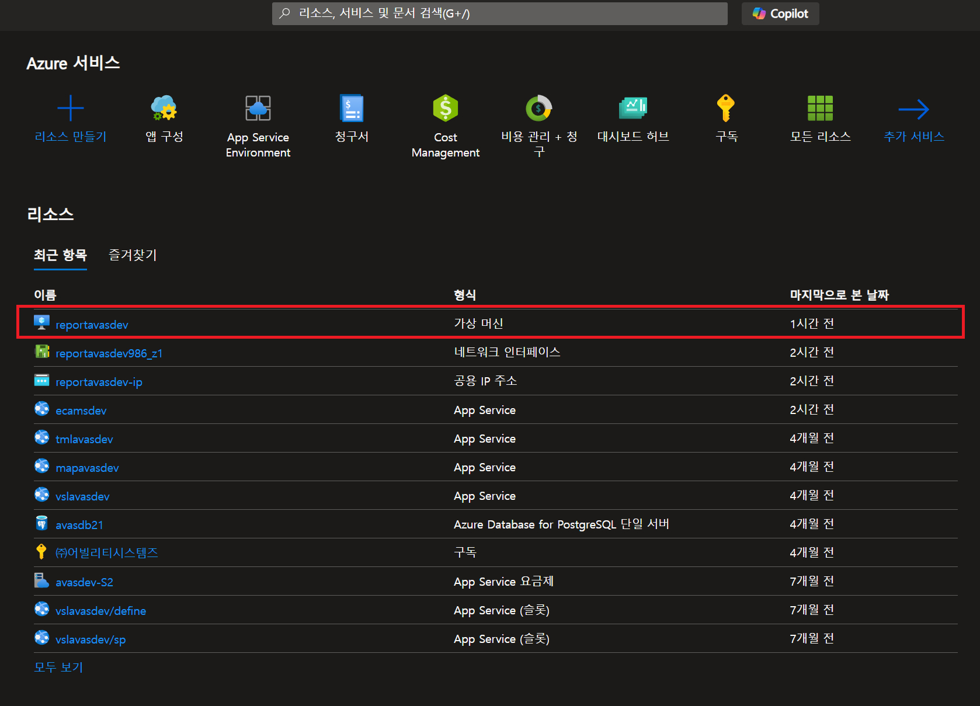
Task: Click the 추가 서비스 label
Action: coord(914,137)
